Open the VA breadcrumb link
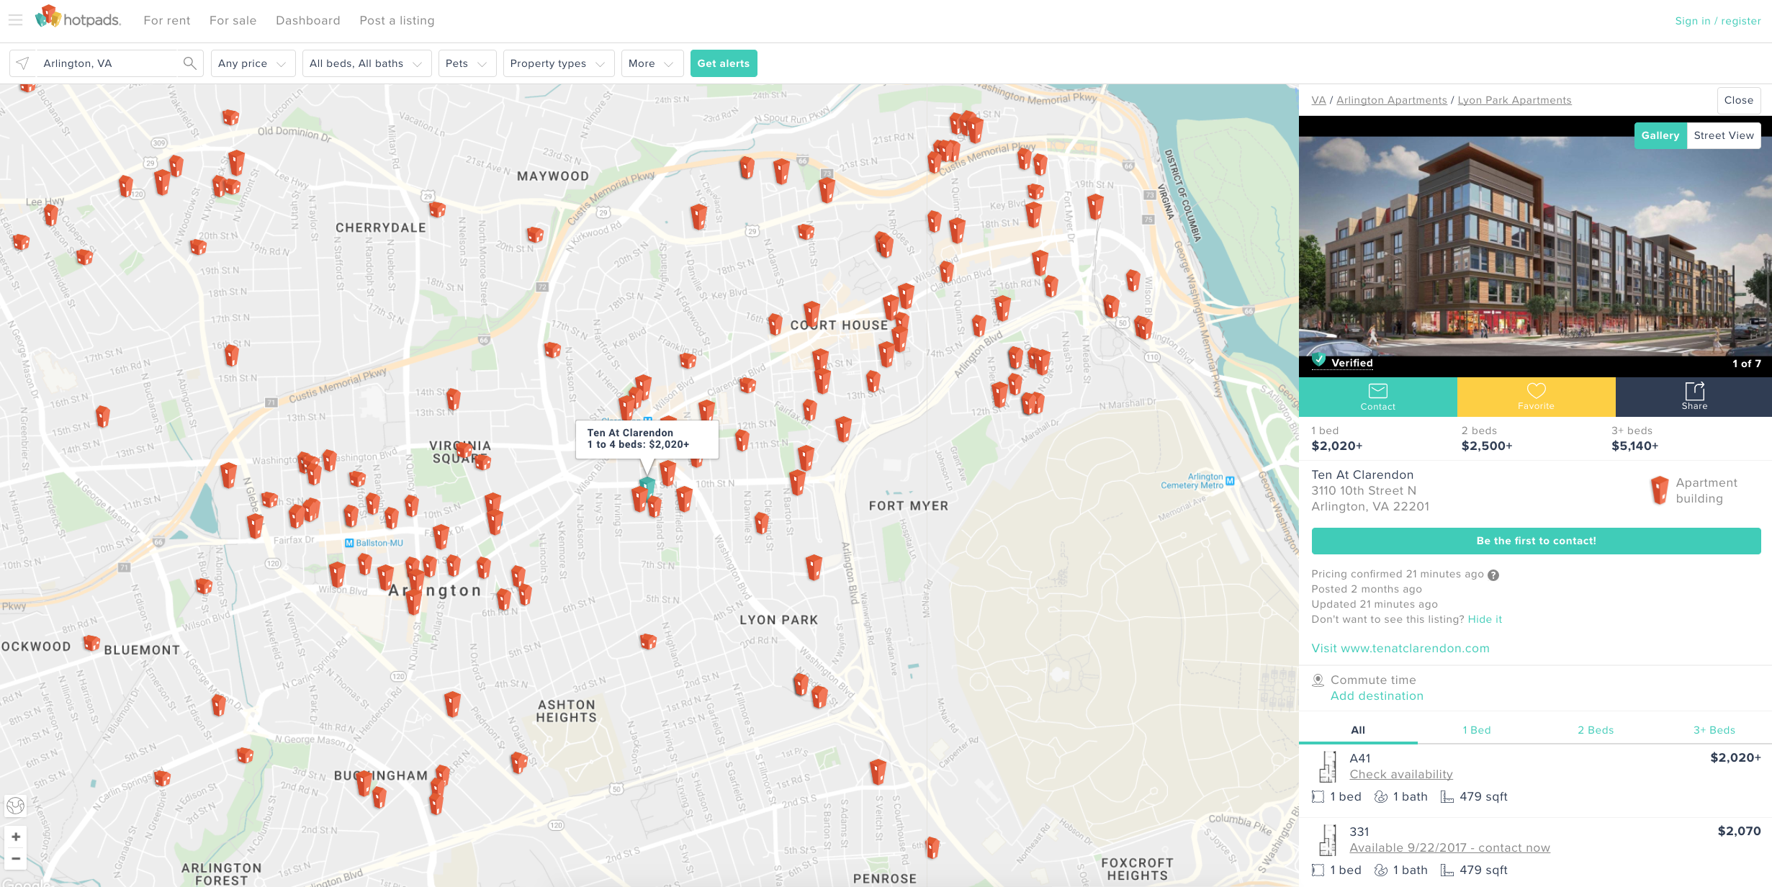Screen dimensions: 1772x887 coord(1318,100)
